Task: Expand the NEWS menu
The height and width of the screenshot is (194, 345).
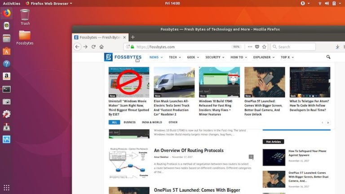Action: pos(156,57)
